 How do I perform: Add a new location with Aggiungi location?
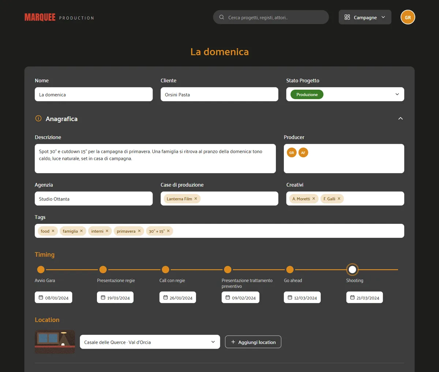pos(253,342)
